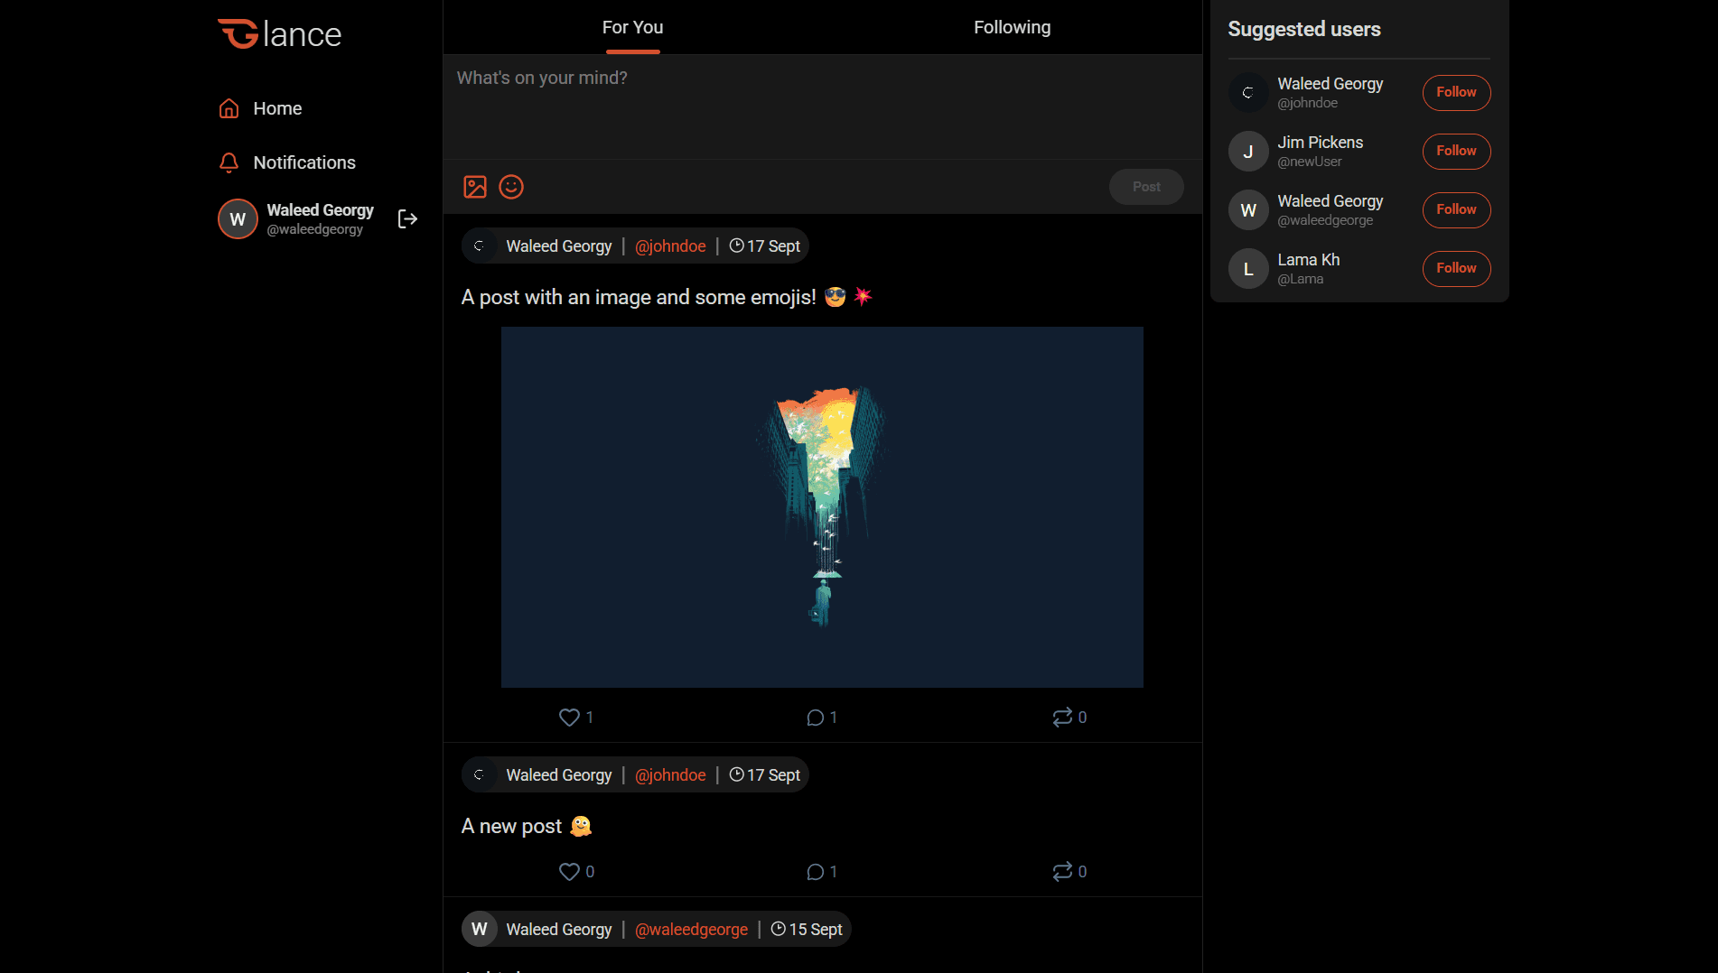Follow Lama Kh
The image size is (1718, 973).
(1455, 268)
